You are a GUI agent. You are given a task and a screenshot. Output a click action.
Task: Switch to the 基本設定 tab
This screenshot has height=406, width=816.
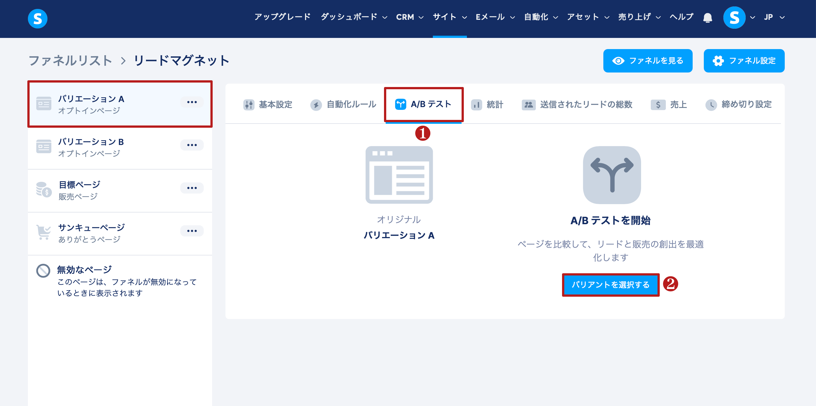[x=268, y=104]
